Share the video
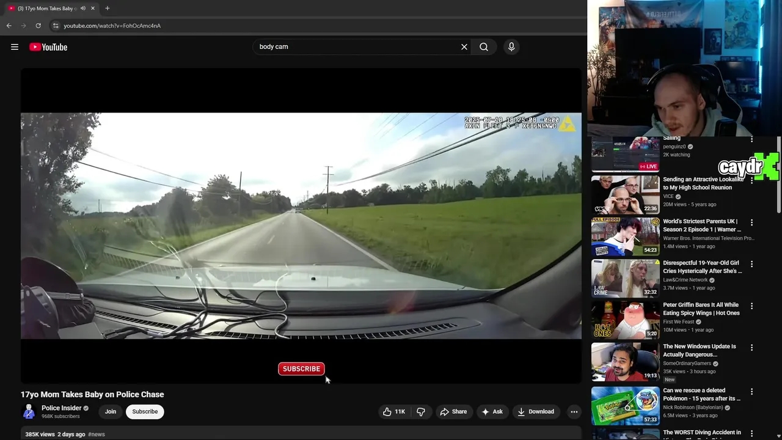 tap(454, 412)
